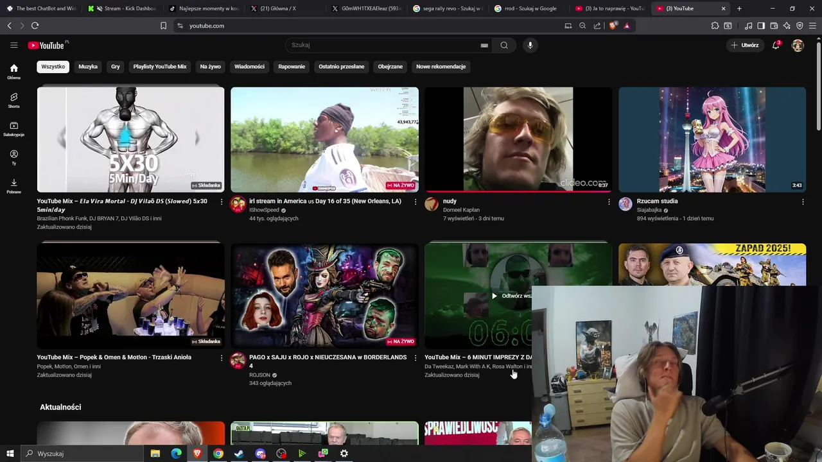Open options for the IShowSpeed irl stream
The image size is (822, 462).
click(415, 201)
